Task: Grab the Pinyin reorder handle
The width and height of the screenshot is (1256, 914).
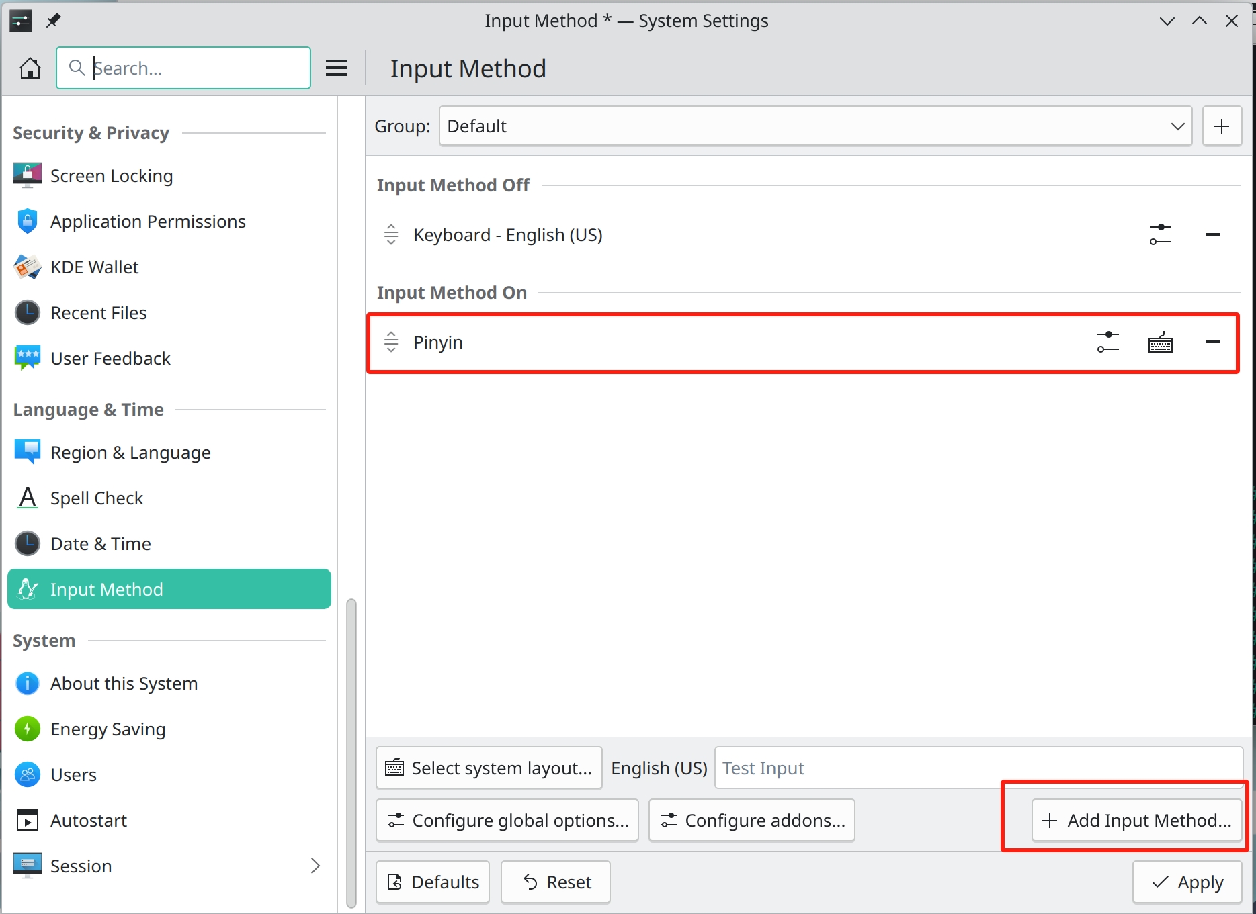Action: 391,342
